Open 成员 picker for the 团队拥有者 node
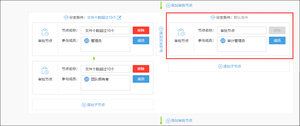The image size is (300, 126). pyautogui.click(x=141, y=79)
